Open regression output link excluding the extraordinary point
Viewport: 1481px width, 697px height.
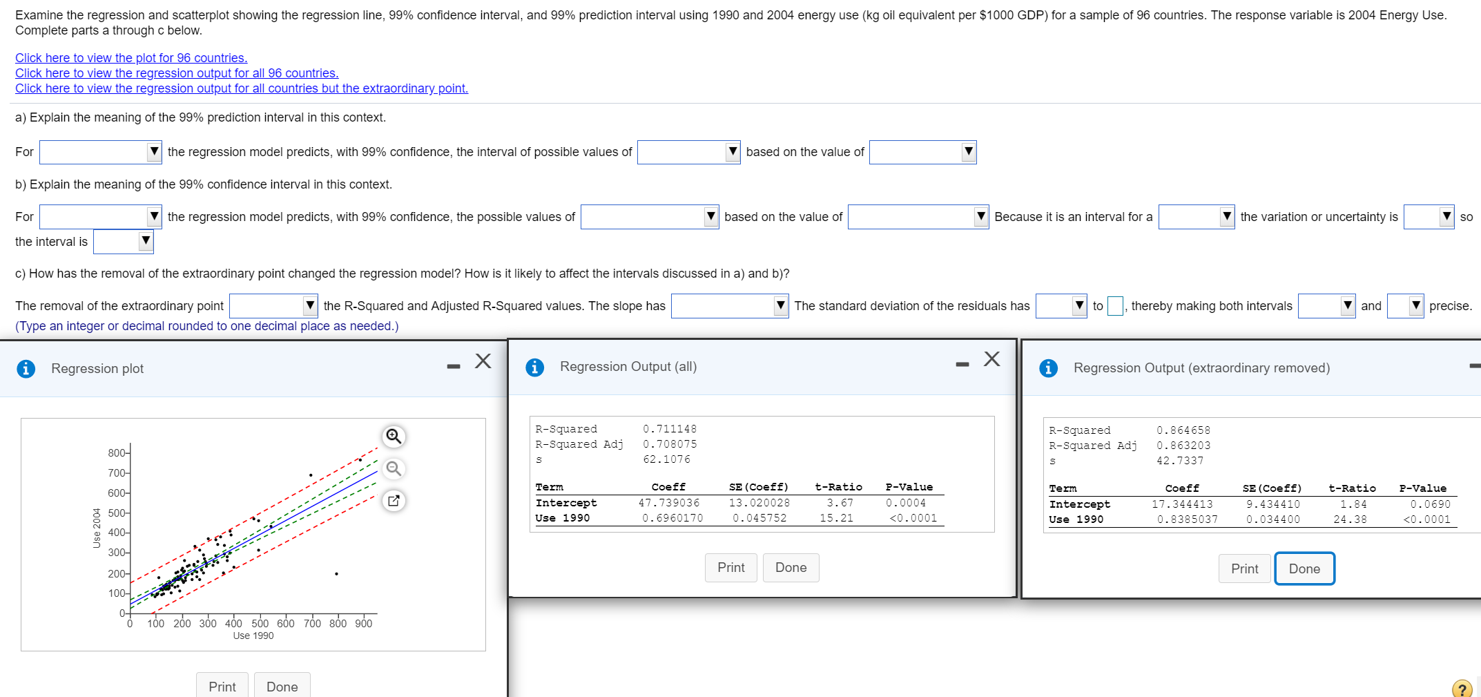coord(242,88)
